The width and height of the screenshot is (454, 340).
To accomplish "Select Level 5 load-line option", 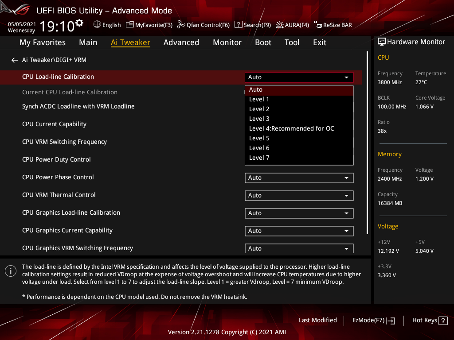I will (x=299, y=139).
